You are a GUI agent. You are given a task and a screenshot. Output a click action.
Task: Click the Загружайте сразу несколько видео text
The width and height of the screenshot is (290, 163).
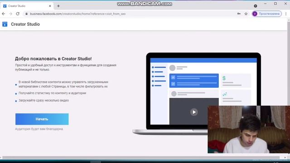pos(43,101)
